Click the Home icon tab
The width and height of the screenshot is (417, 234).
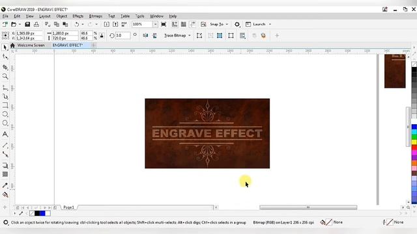[x=12, y=45]
